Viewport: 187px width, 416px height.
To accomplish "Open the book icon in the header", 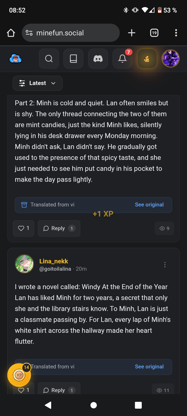I will tap(73, 59).
